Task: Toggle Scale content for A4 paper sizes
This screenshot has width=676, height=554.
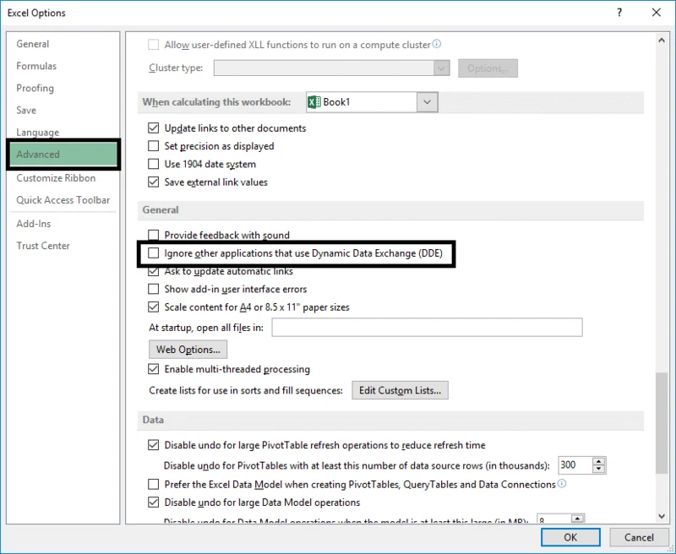Action: [153, 307]
